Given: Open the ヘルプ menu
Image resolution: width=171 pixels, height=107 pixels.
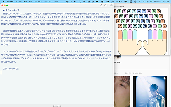Looking at the screenshot, I should pyautogui.click(x=56, y=1).
